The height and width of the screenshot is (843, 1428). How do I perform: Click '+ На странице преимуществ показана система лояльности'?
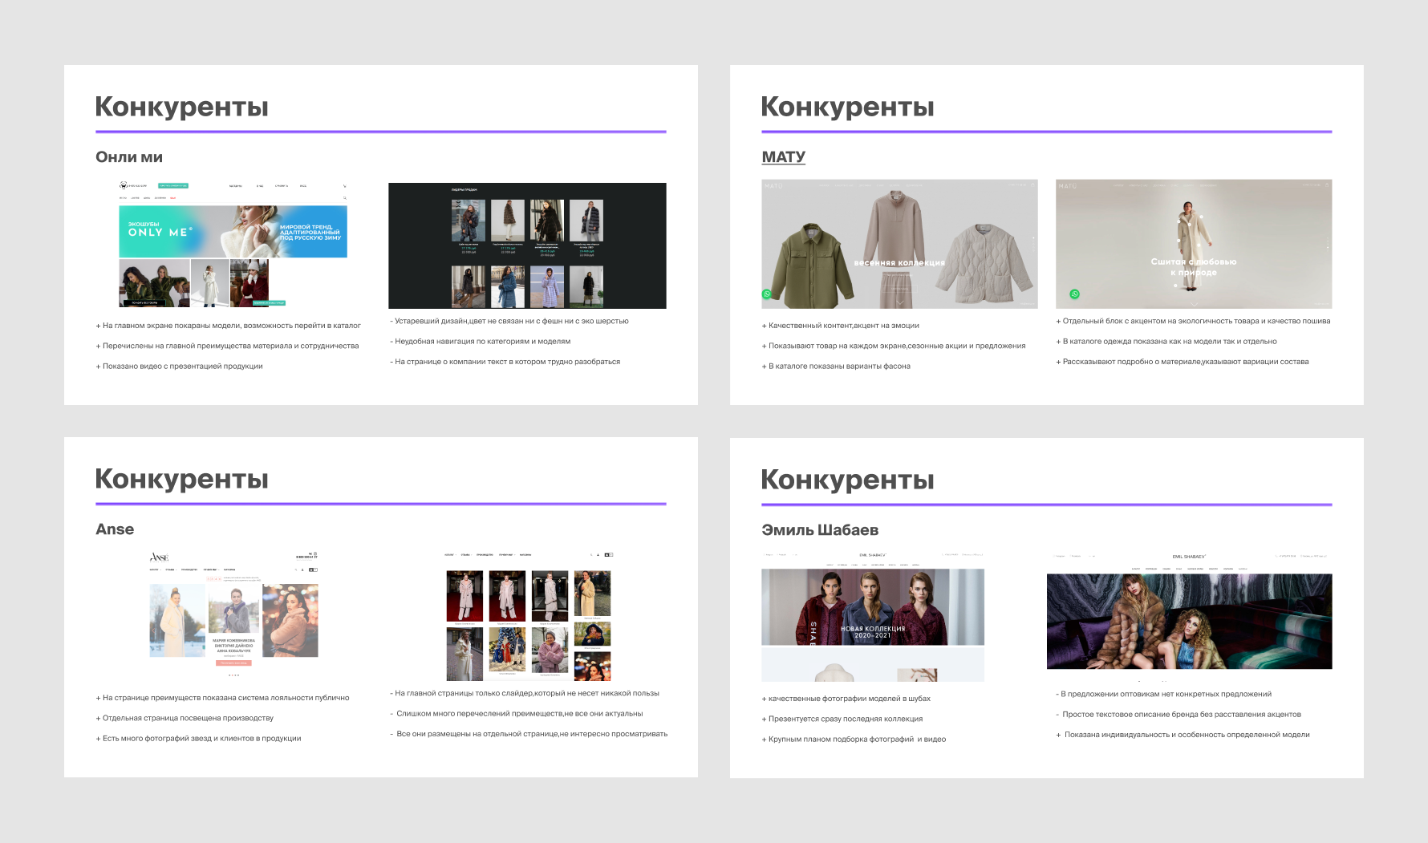pos(223,698)
